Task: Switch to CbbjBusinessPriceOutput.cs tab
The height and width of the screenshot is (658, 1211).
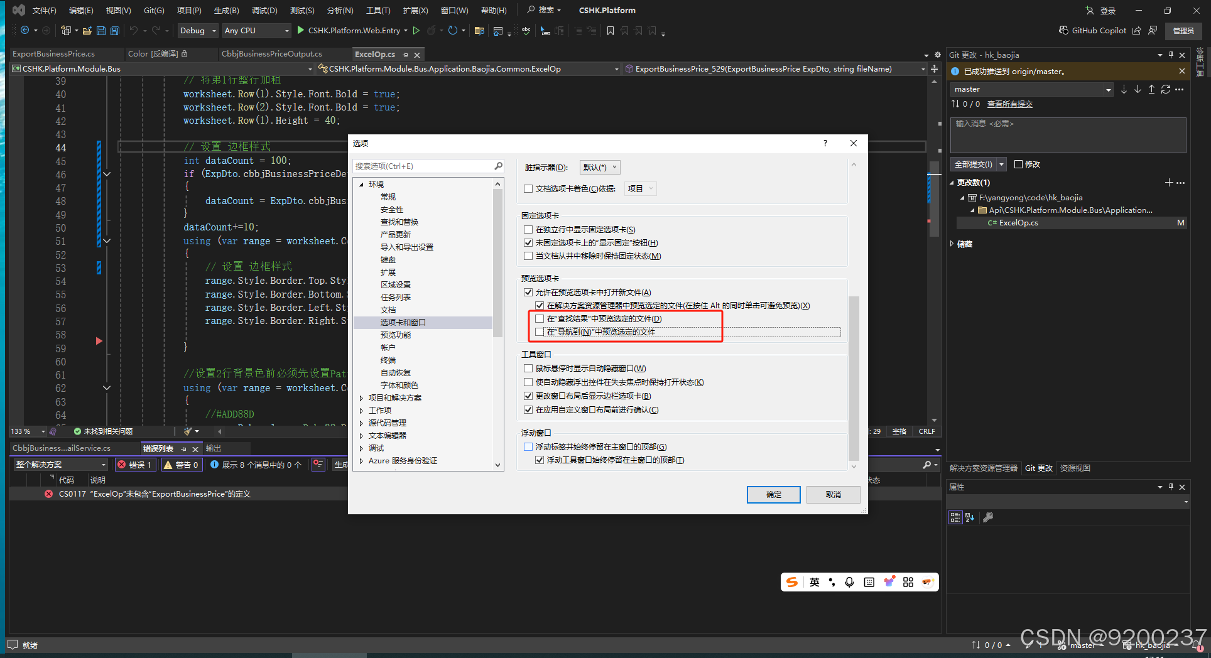Action: tap(271, 54)
